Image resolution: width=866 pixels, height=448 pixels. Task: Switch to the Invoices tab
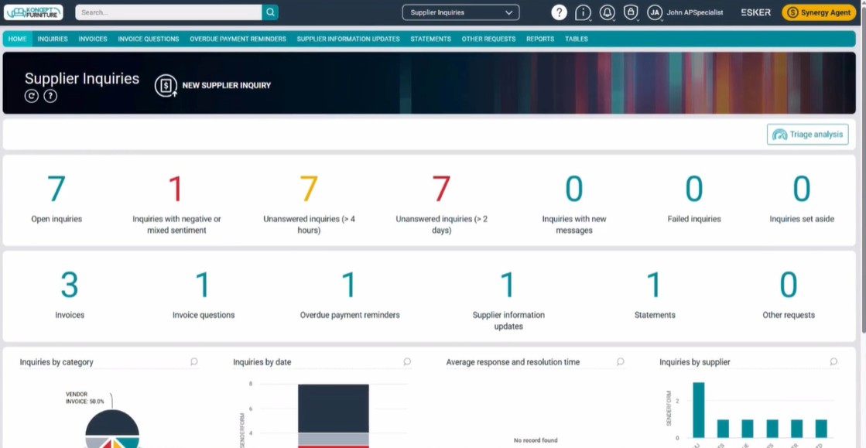point(93,39)
